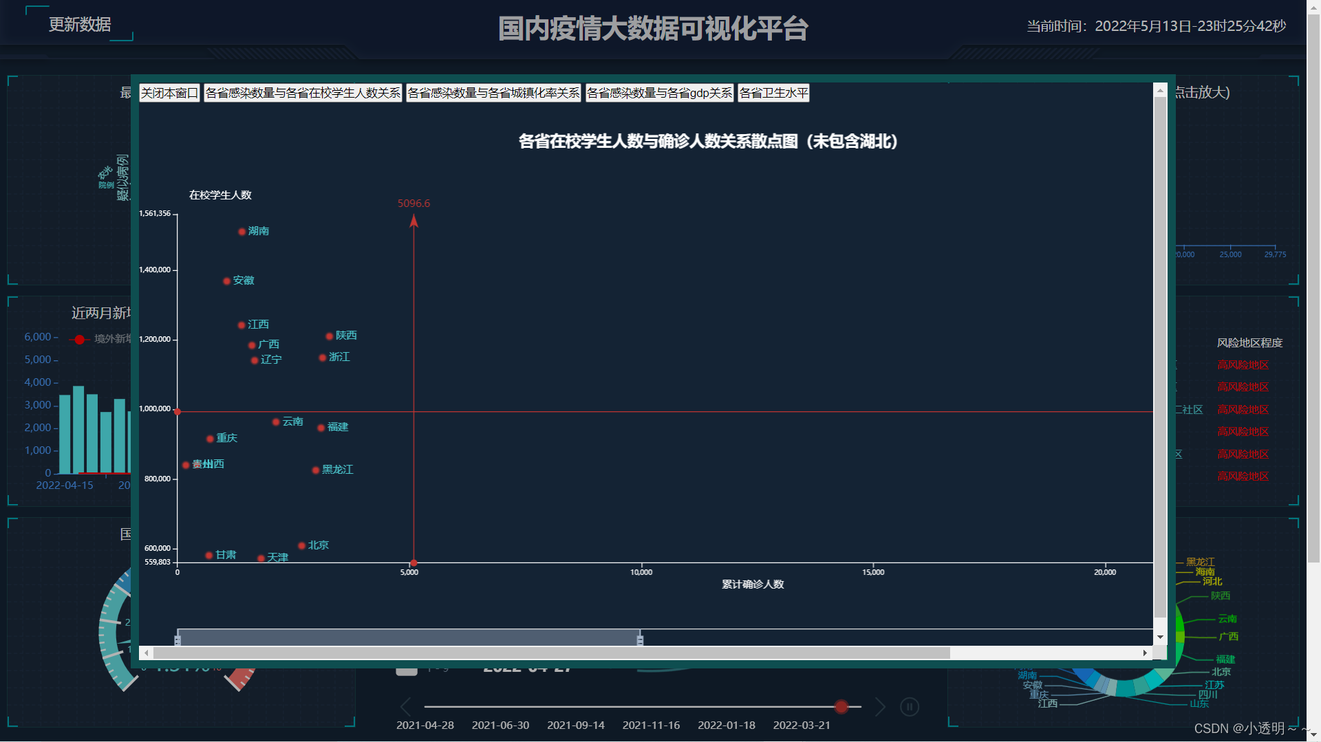Image resolution: width=1321 pixels, height=742 pixels.
Task: Click the 福建 scatter point
Action: coord(321,428)
